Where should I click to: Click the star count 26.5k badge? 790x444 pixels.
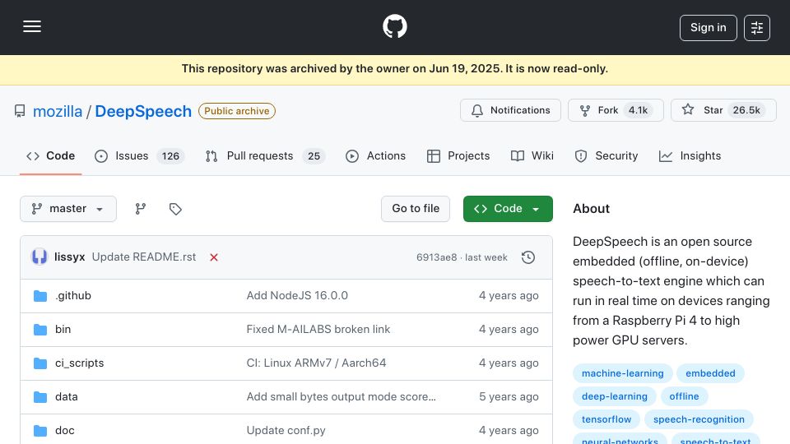point(746,110)
